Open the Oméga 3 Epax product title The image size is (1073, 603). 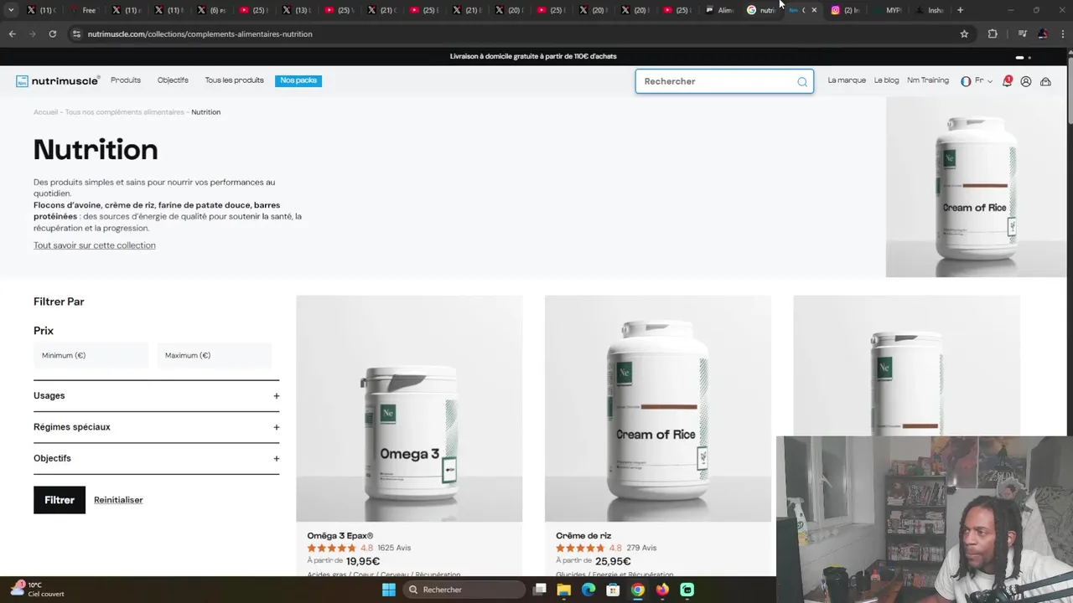(x=340, y=536)
